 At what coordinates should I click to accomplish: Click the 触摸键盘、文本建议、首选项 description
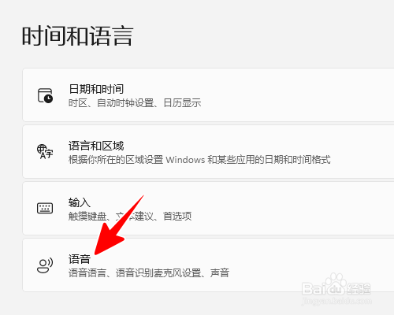point(130,217)
